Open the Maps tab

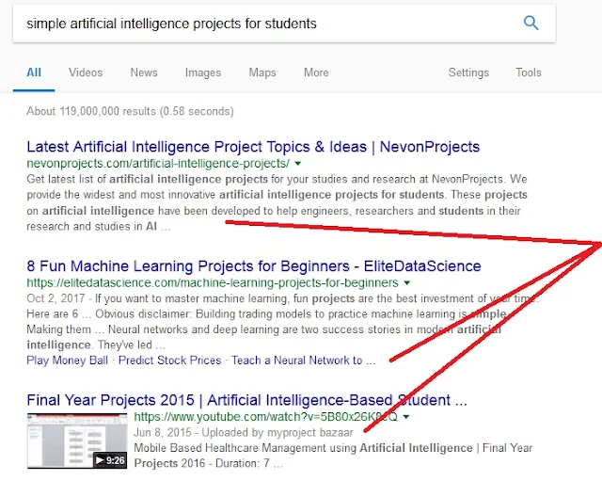coord(262,72)
